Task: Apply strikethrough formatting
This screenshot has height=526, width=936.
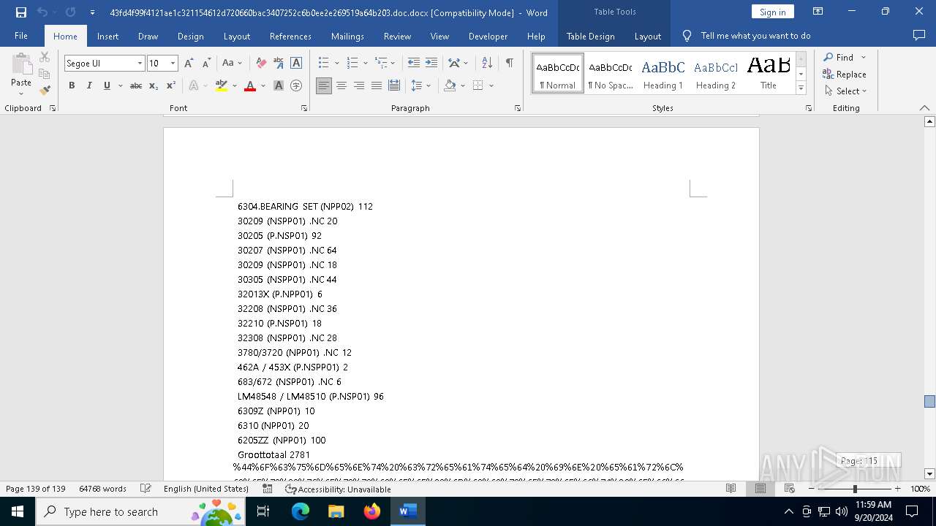Action: point(136,86)
